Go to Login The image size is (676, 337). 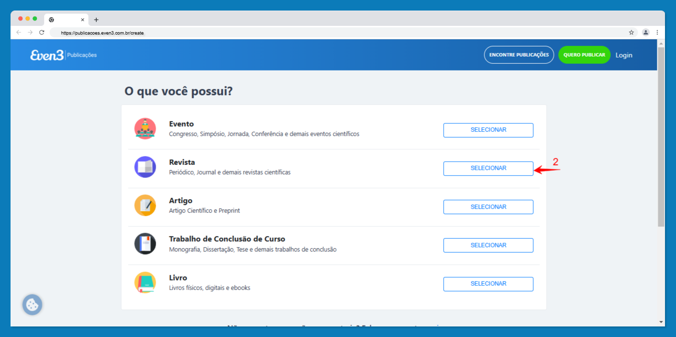(x=624, y=55)
